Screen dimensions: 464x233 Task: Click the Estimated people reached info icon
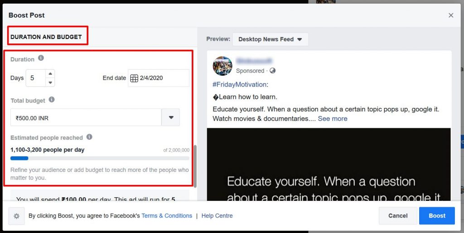pos(89,137)
